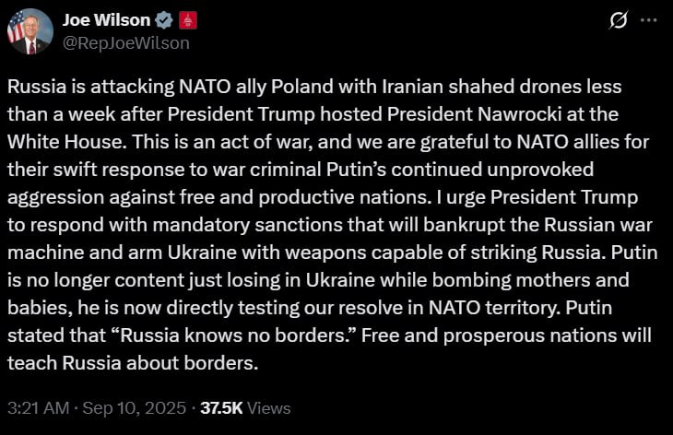Click the Sep 10, 2025 date
Viewport: 673px width, 435px height.
tap(135, 408)
